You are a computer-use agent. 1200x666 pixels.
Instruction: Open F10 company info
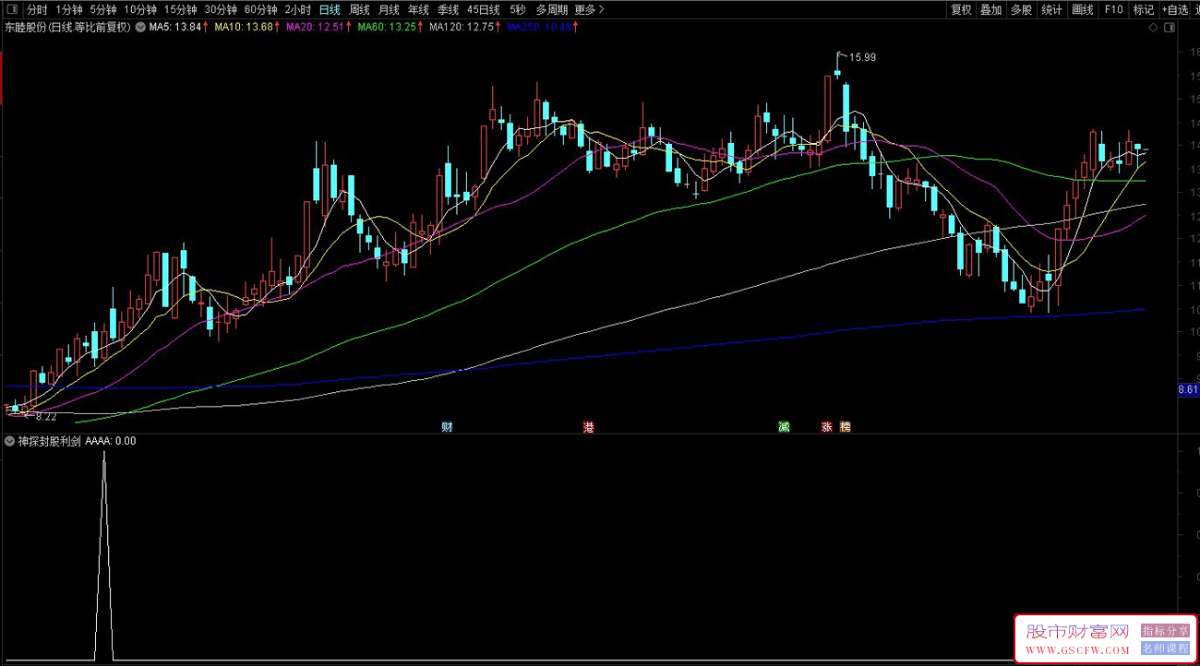pyautogui.click(x=1113, y=9)
